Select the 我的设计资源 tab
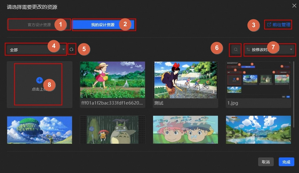 [x=103, y=25]
